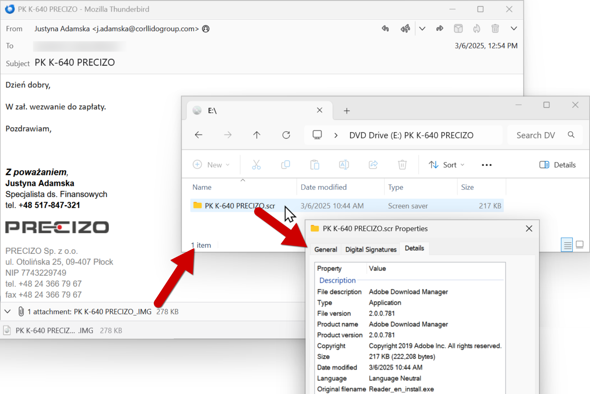This screenshot has width=590, height=394.
Task: Expand the address bar breadcrumb chevron
Action: (x=336, y=135)
